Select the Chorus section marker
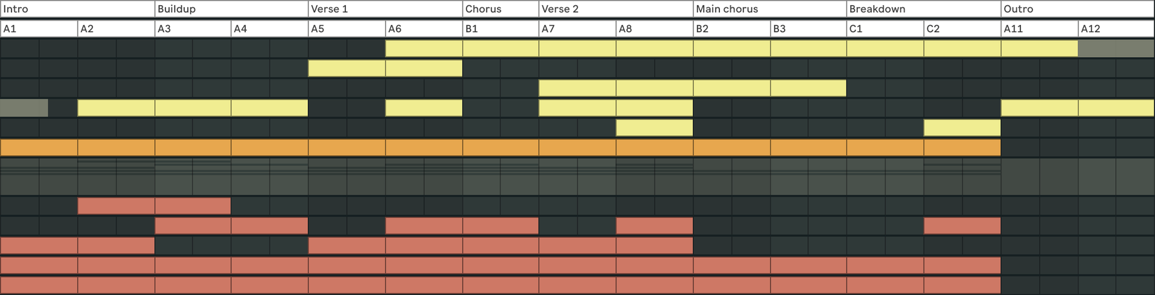Image resolution: width=1155 pixels, height=295 pixels. pos(483,9)
